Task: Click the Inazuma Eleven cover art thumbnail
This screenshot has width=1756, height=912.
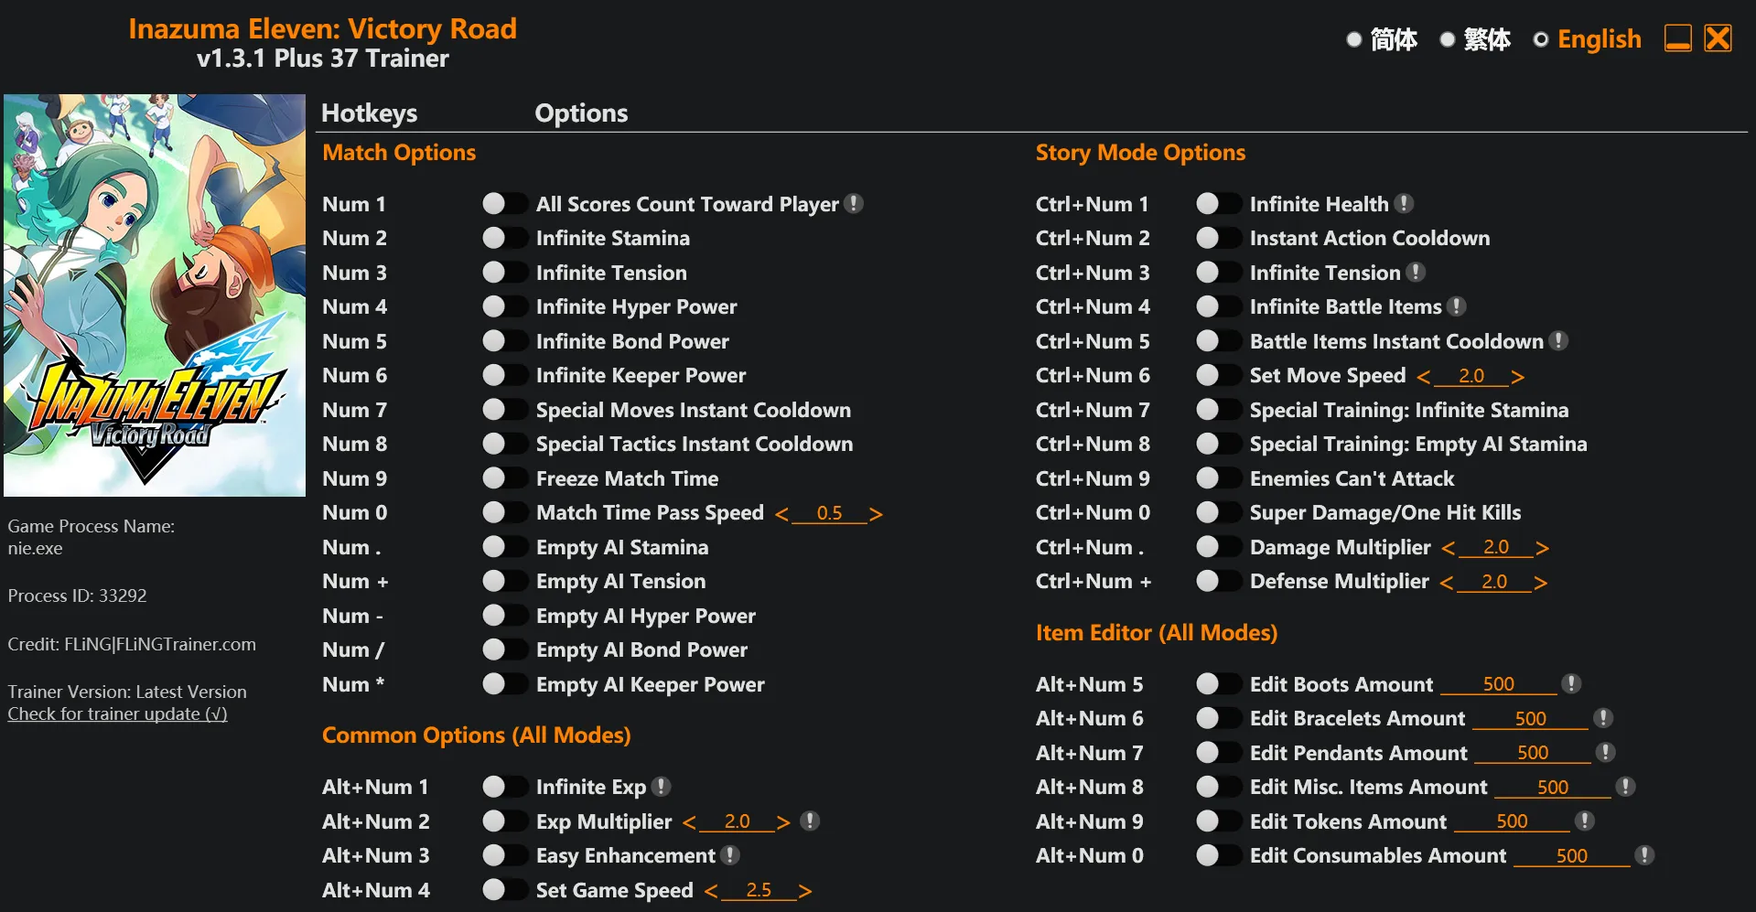Action: tap(155, 295)
